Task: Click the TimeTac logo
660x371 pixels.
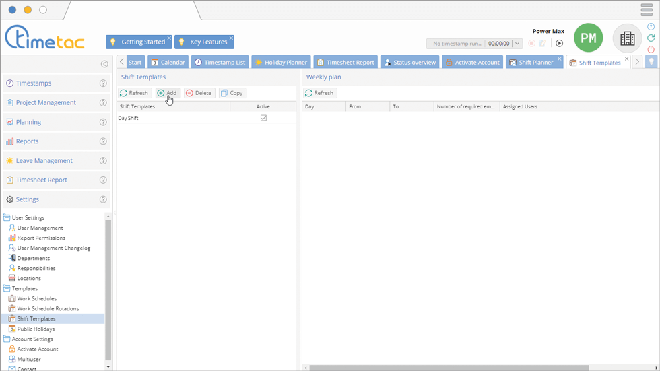Action: pyautogui.click(x=44, y=38)
